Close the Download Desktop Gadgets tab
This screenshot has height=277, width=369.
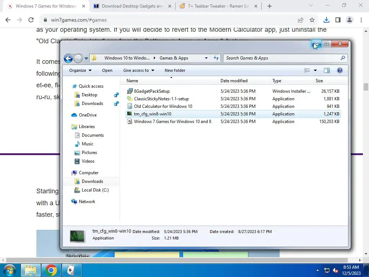(x=170, y=6)
